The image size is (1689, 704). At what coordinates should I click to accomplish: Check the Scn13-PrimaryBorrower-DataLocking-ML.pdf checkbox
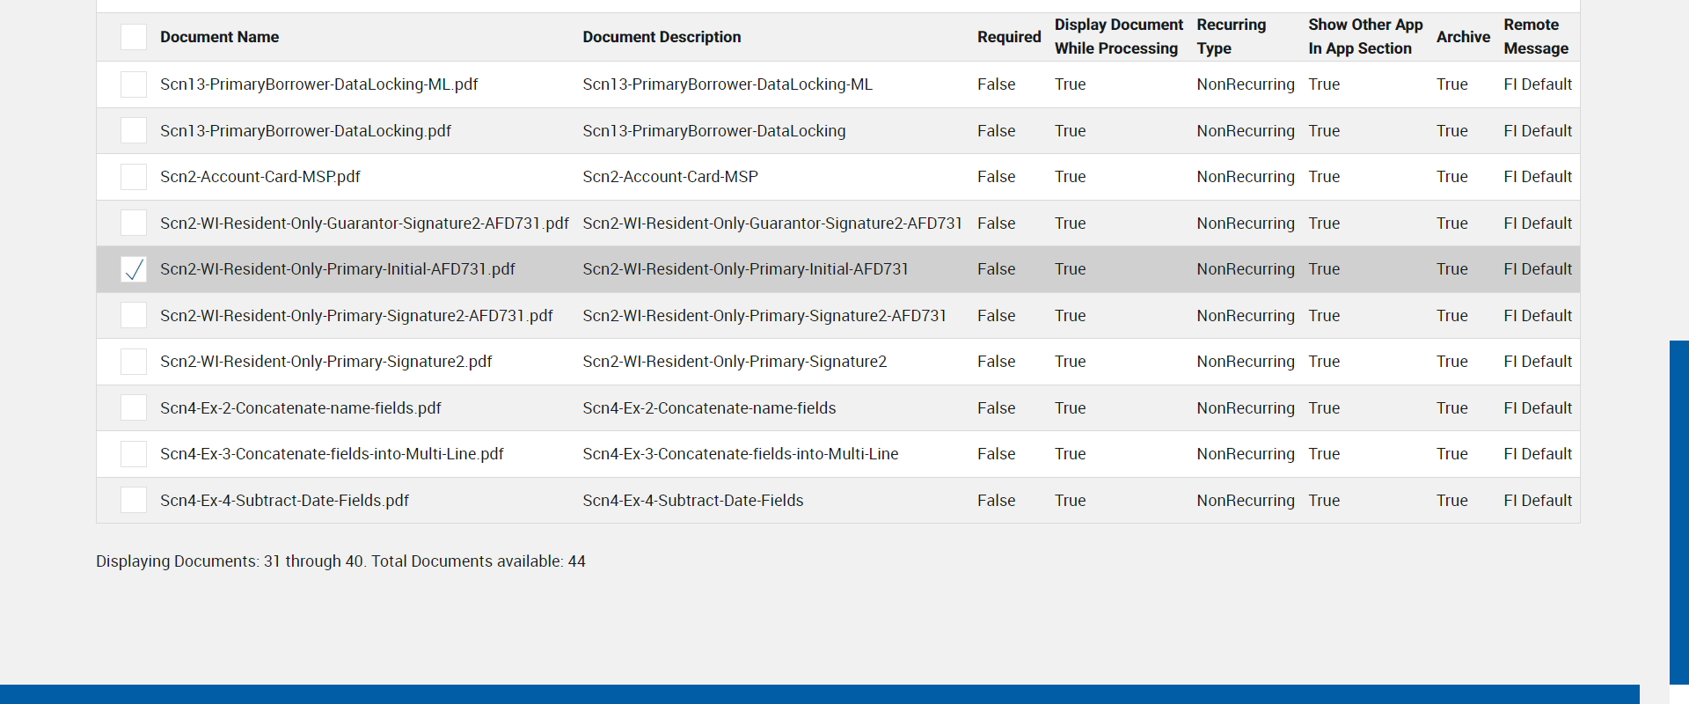click(x=134, y=84)
